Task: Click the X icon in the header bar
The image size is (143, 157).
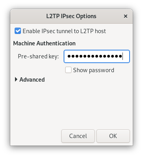Action: [126, 16]
